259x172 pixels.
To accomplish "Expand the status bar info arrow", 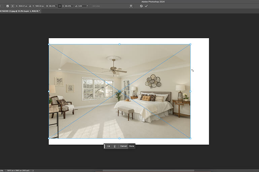I will [x=33, y=171].
